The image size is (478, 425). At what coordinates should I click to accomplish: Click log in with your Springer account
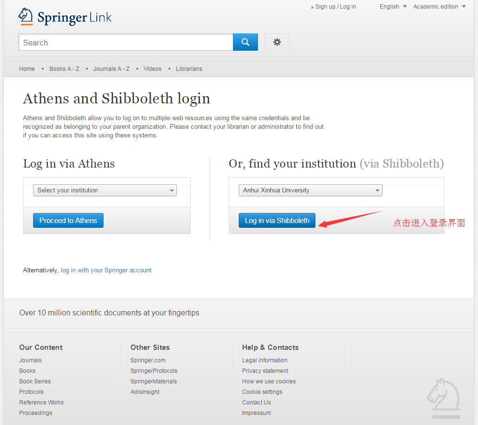click(106, 270)
